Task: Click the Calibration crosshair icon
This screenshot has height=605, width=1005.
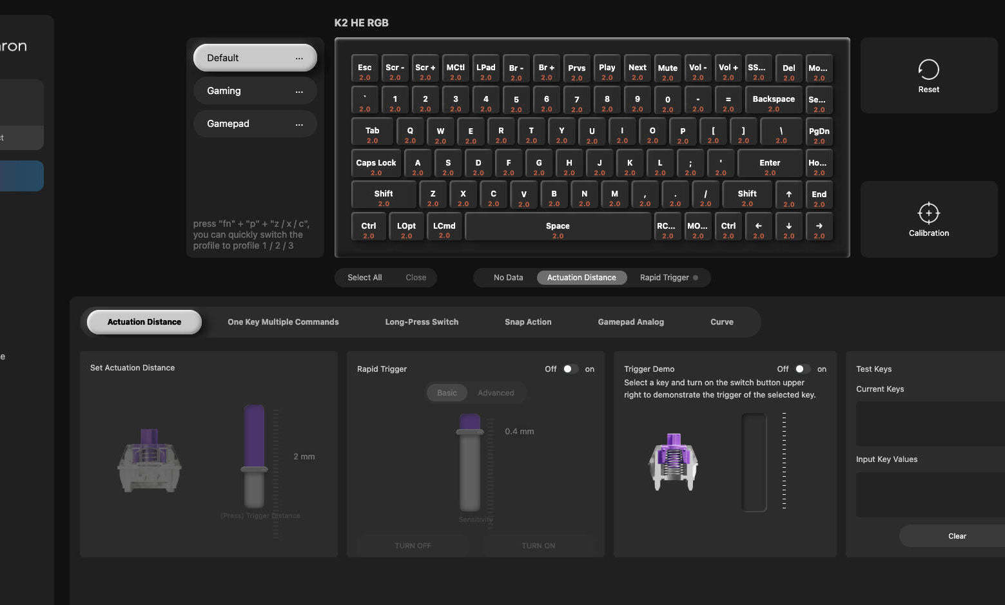Action: [x=928, y=213]
